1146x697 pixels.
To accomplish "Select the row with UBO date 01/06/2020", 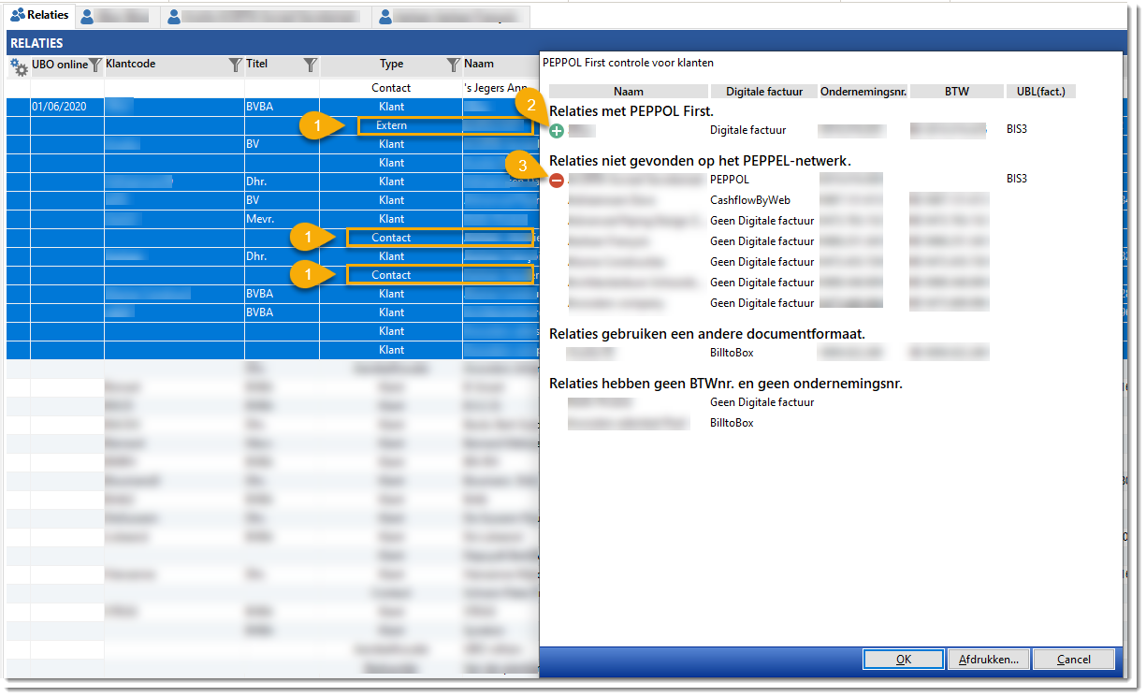I will coord(59,107).
